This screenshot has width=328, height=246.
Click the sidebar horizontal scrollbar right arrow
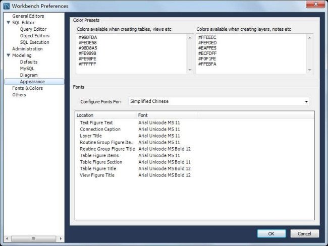click(x=61, y=238)
